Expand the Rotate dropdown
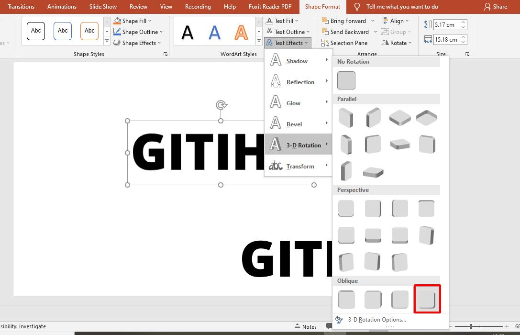 click(397, 43)
